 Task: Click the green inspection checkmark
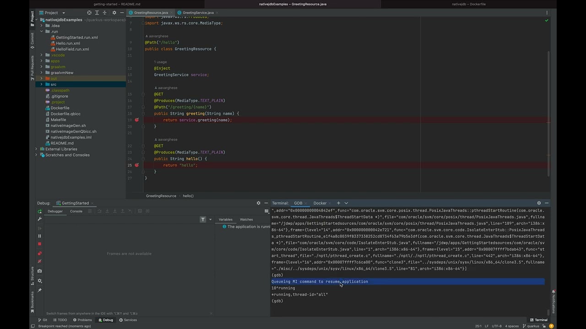pos(546,21)
